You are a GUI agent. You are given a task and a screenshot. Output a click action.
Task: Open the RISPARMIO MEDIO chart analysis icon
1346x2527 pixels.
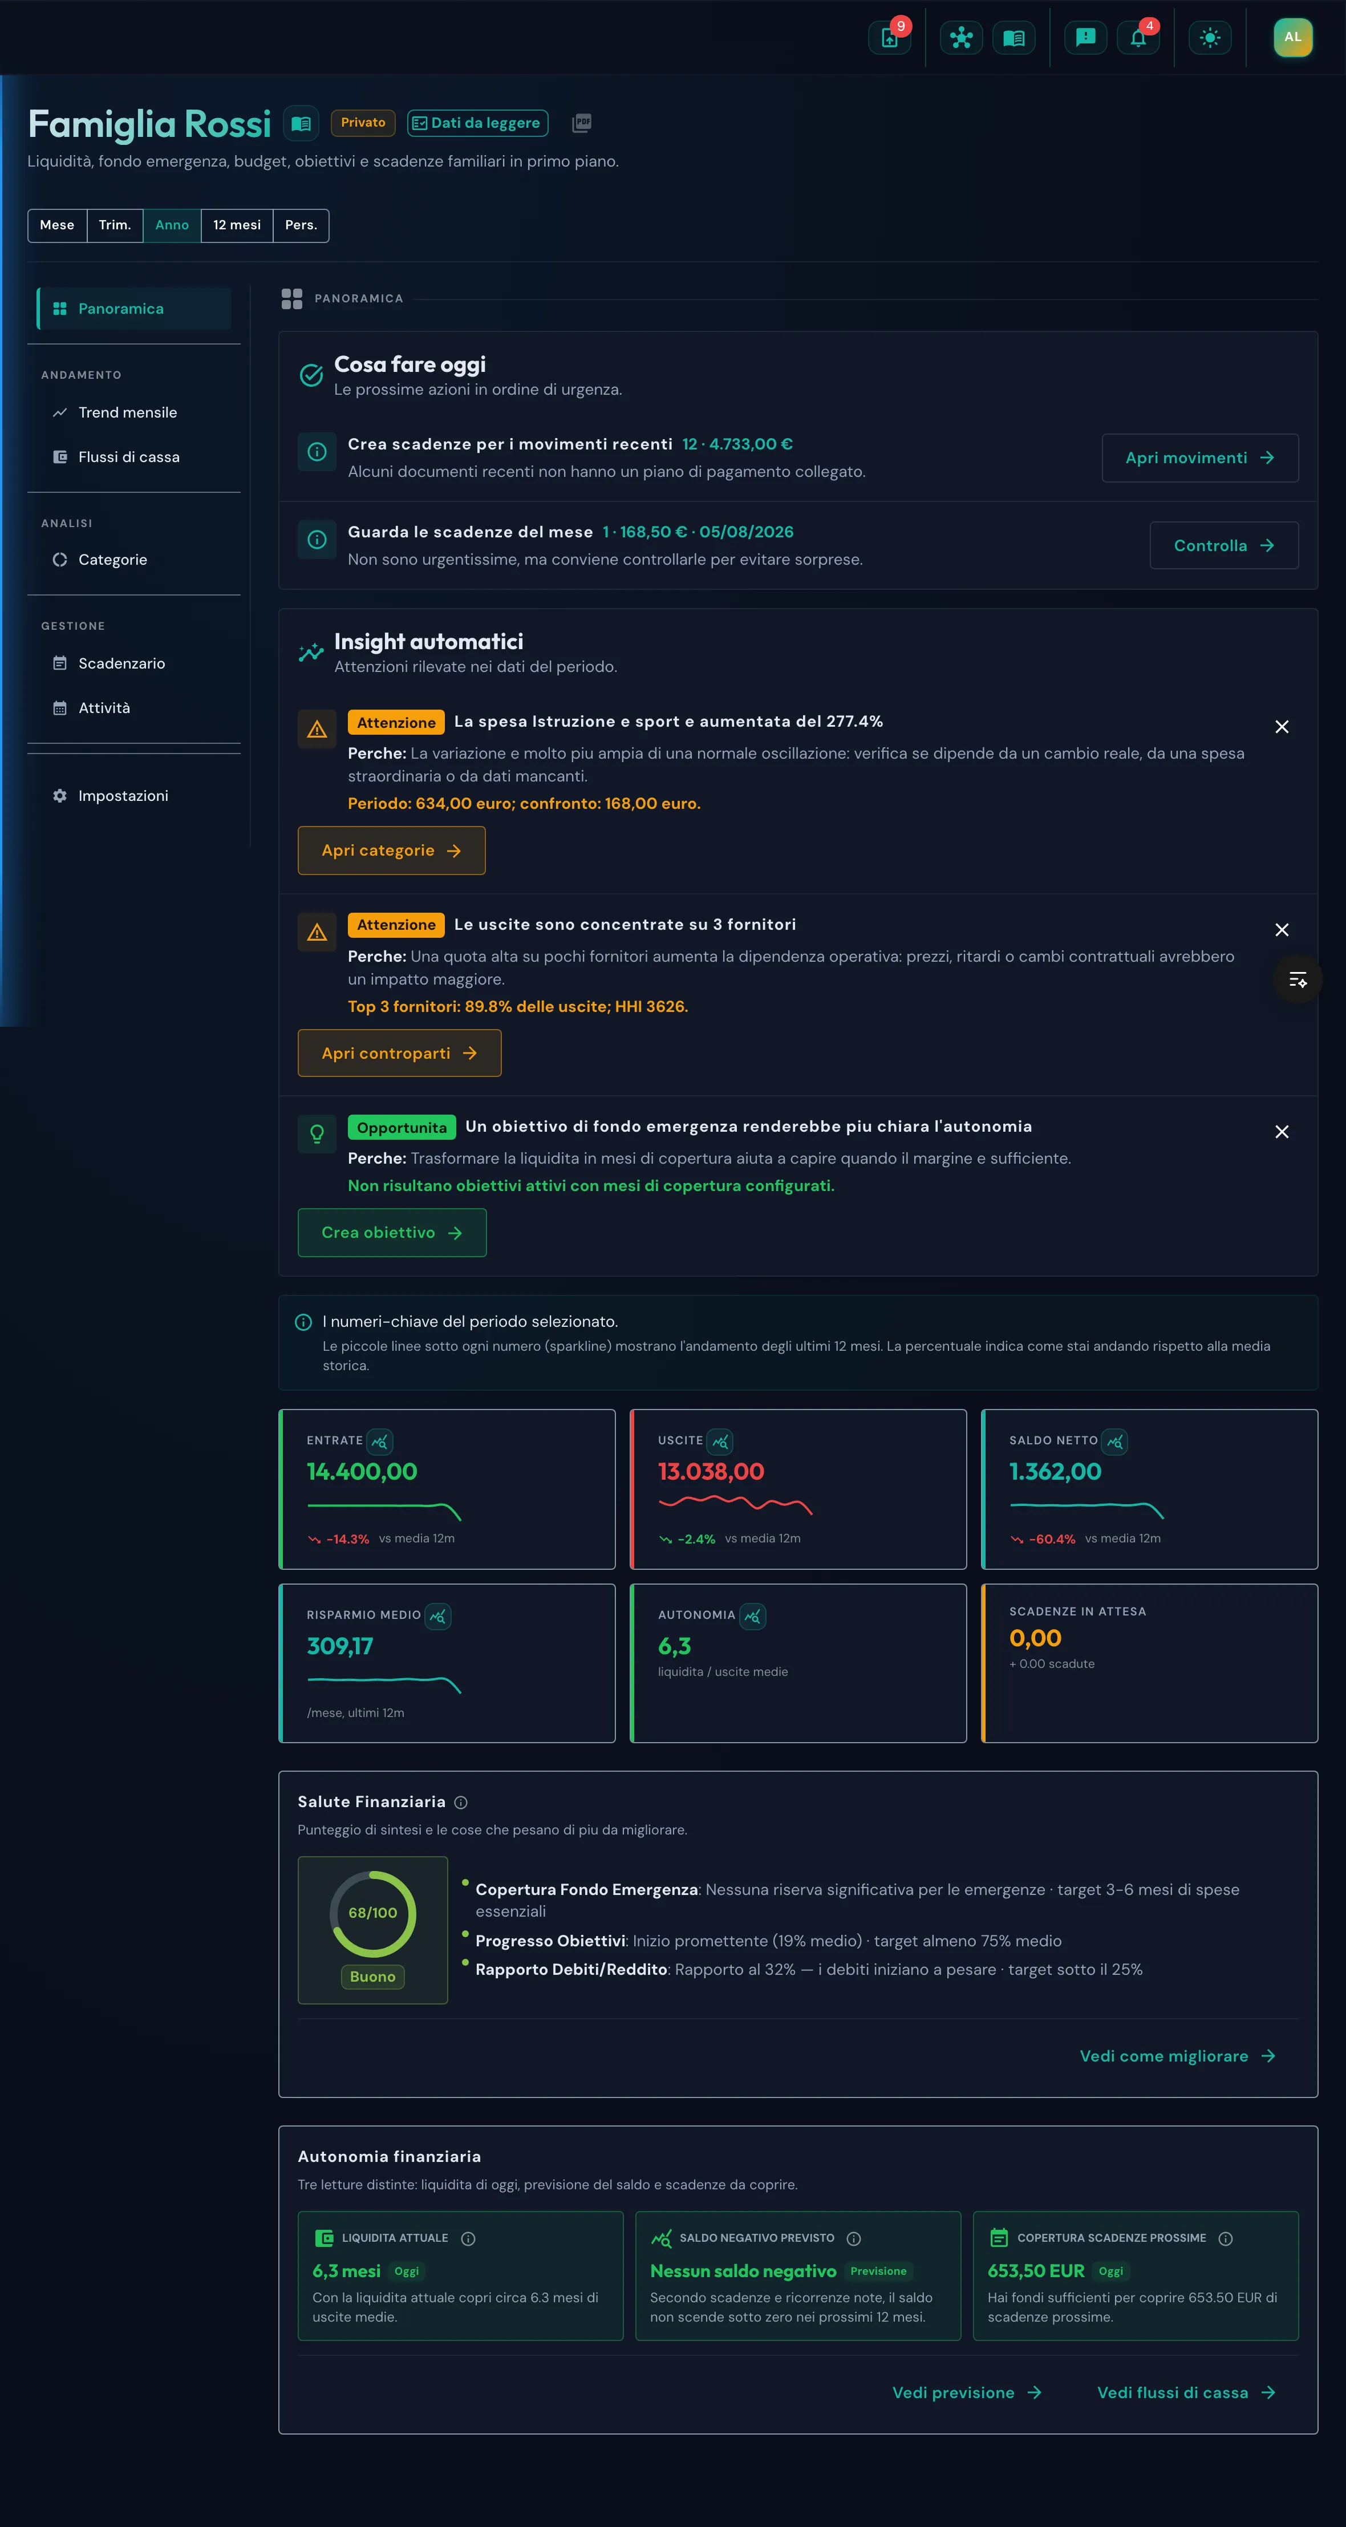(437, 1615)
